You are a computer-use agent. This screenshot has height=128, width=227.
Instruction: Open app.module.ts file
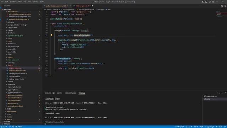pos(13,103)
